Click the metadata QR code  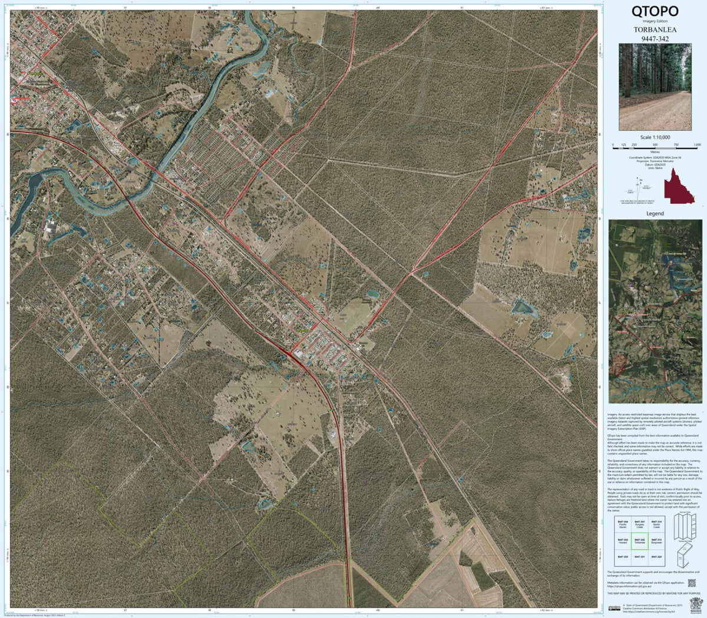(692, 583)
